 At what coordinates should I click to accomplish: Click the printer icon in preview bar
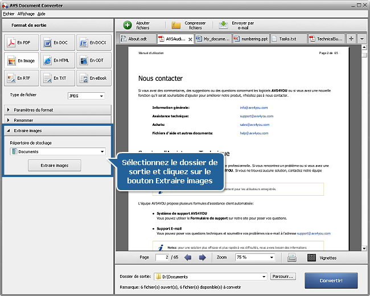tap(292, 257)
